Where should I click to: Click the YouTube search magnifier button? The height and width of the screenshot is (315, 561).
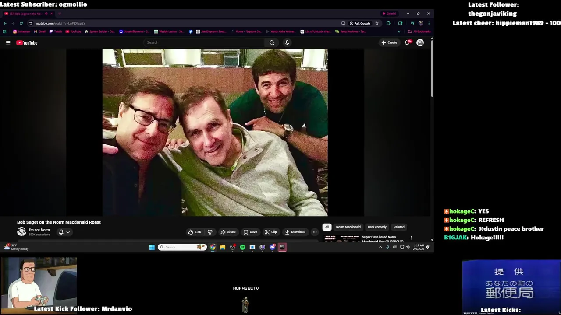272,42
